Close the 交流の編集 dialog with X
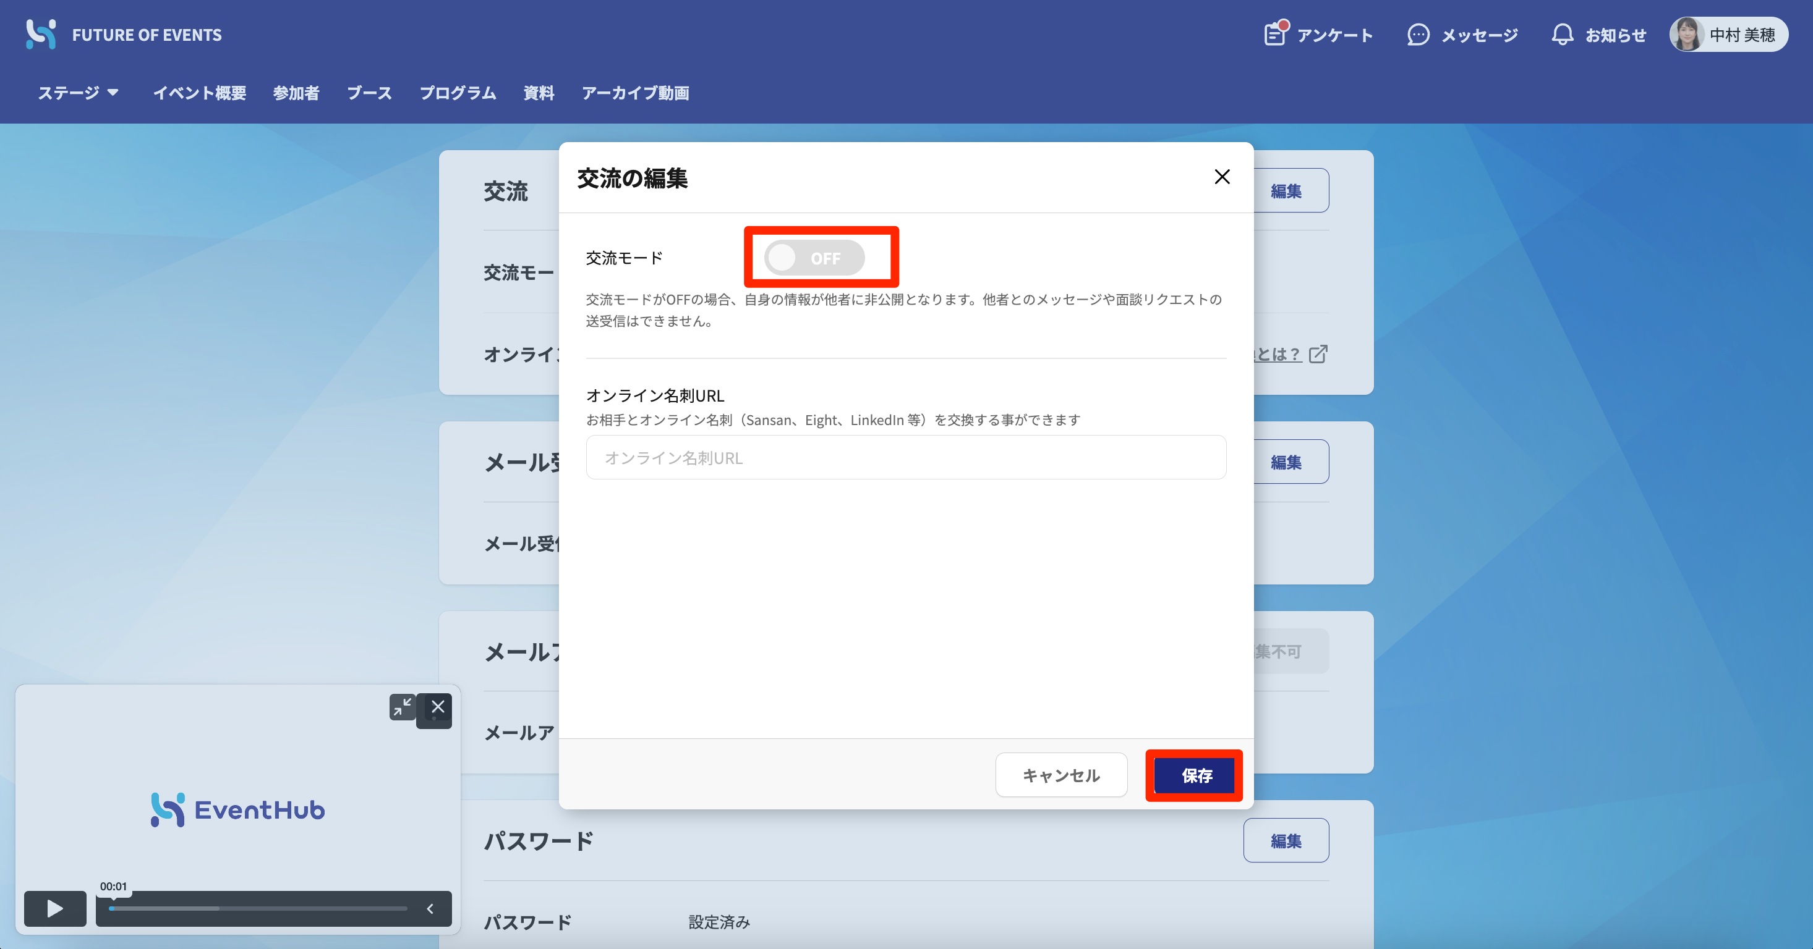The width and height of the screenshot is (1813, 949). 1222,177
